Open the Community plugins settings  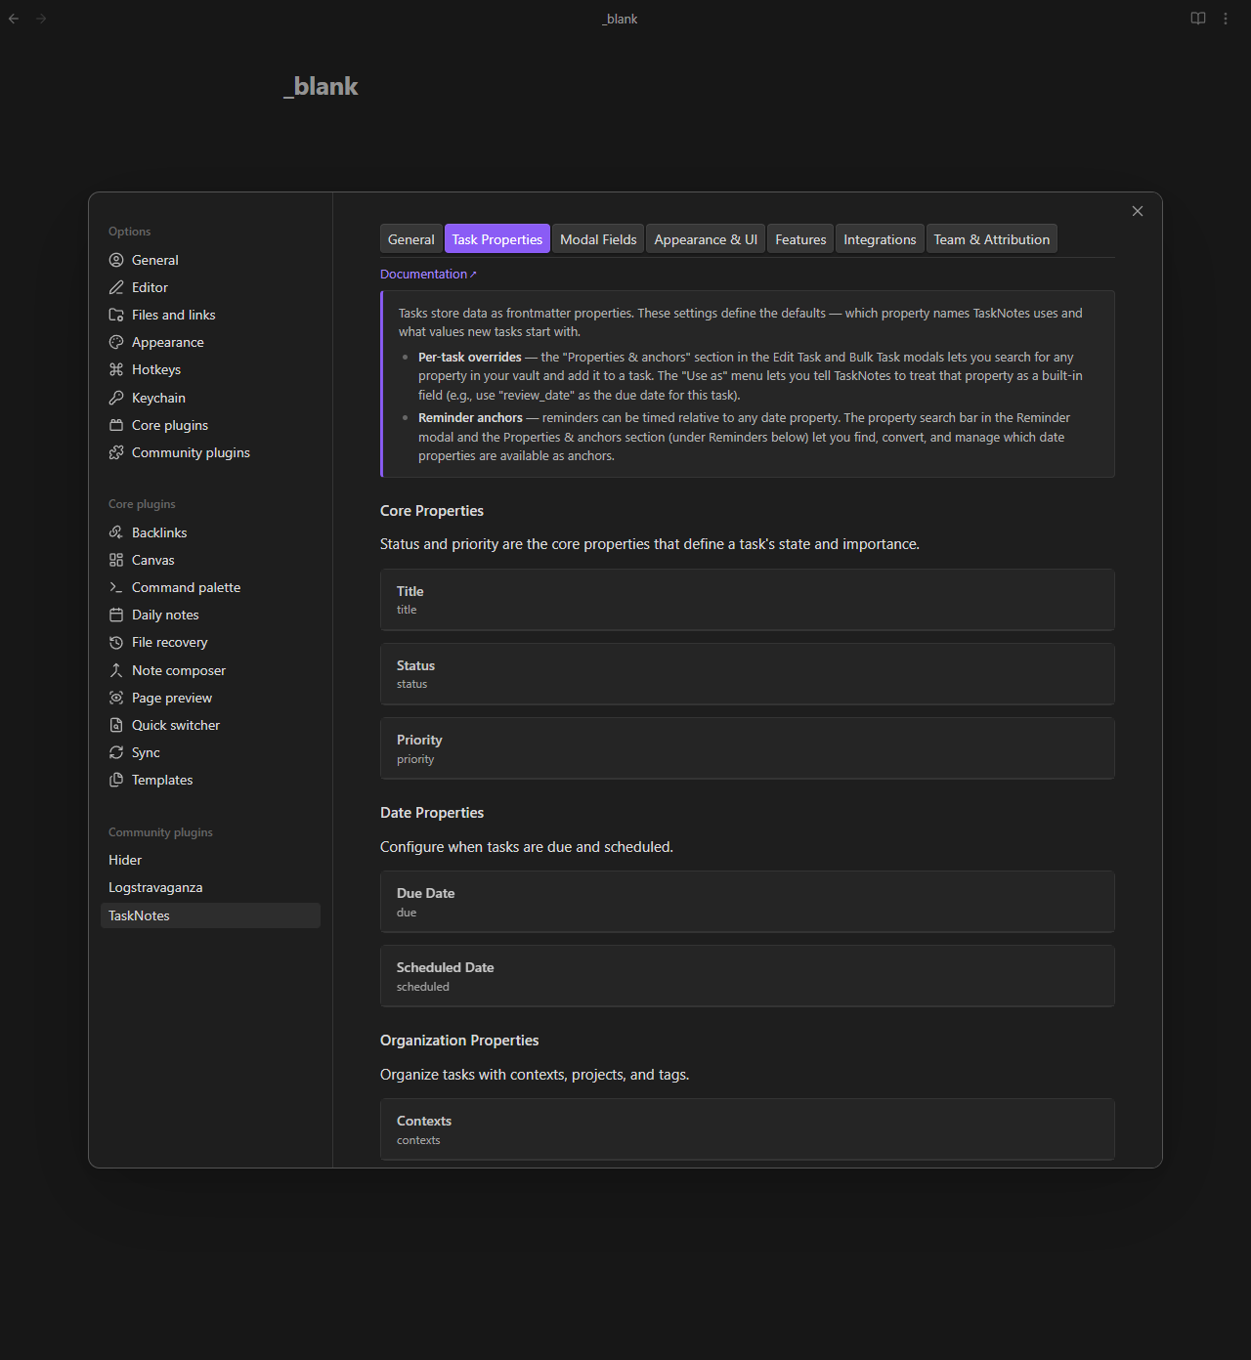191,452
